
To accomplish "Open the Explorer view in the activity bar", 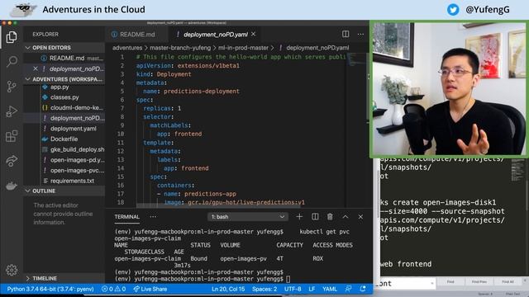I will (12, 37).
